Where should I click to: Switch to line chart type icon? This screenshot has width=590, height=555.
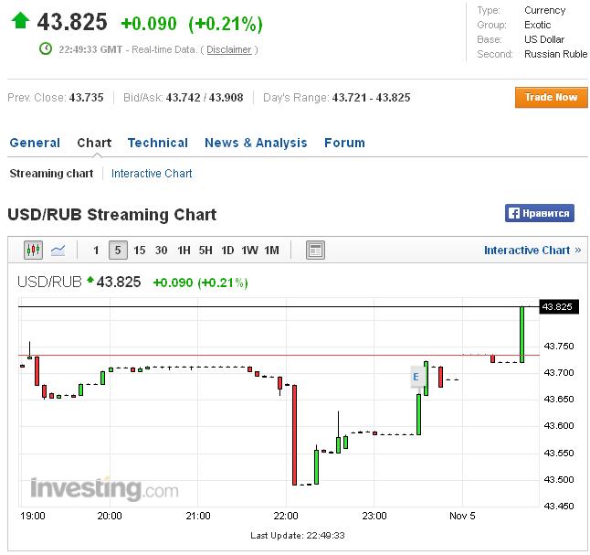point(58,250)
